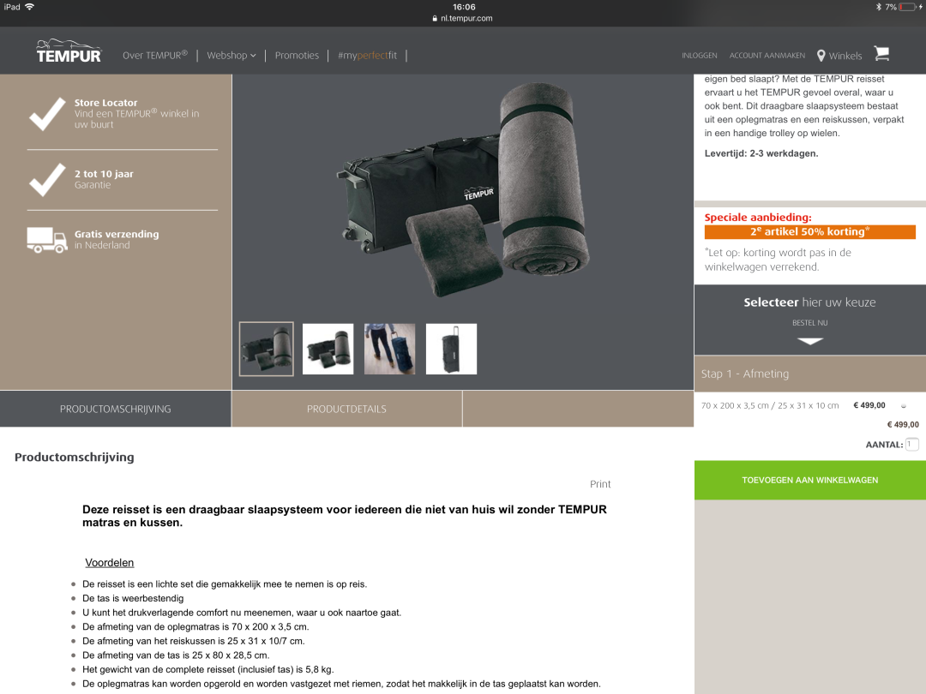Click Selecteer hier uw keuze heading

tap(809, 302)
